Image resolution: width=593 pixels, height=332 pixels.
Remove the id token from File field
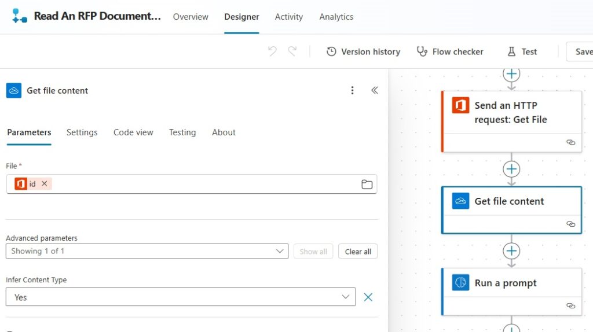click(x=44, y=183)
